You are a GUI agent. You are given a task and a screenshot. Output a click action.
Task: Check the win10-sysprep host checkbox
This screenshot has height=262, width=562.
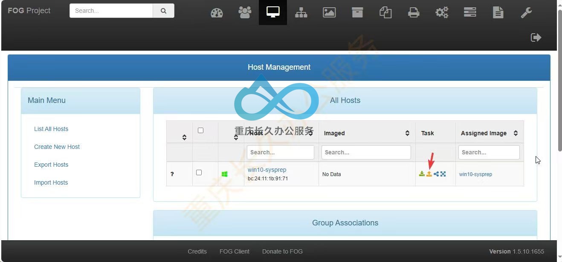[x=199, y=172]
